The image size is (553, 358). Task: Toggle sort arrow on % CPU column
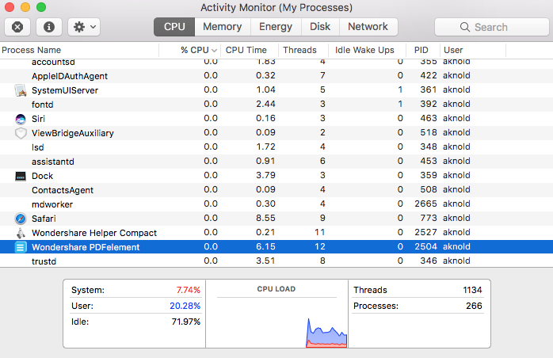[x=214, y=51]
